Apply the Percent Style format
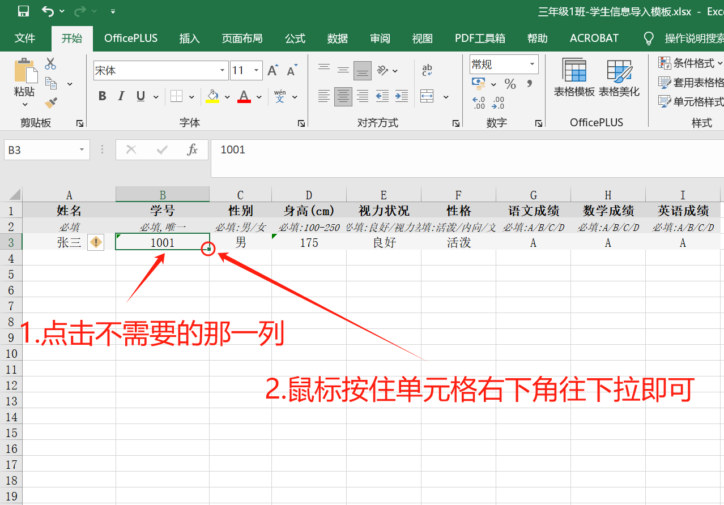The image size is (724, 505). 509,84
